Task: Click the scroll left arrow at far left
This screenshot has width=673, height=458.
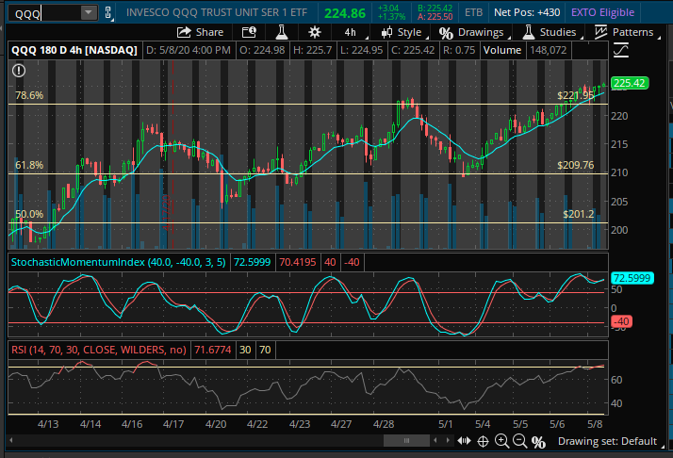Action: (x=10, y=440)
